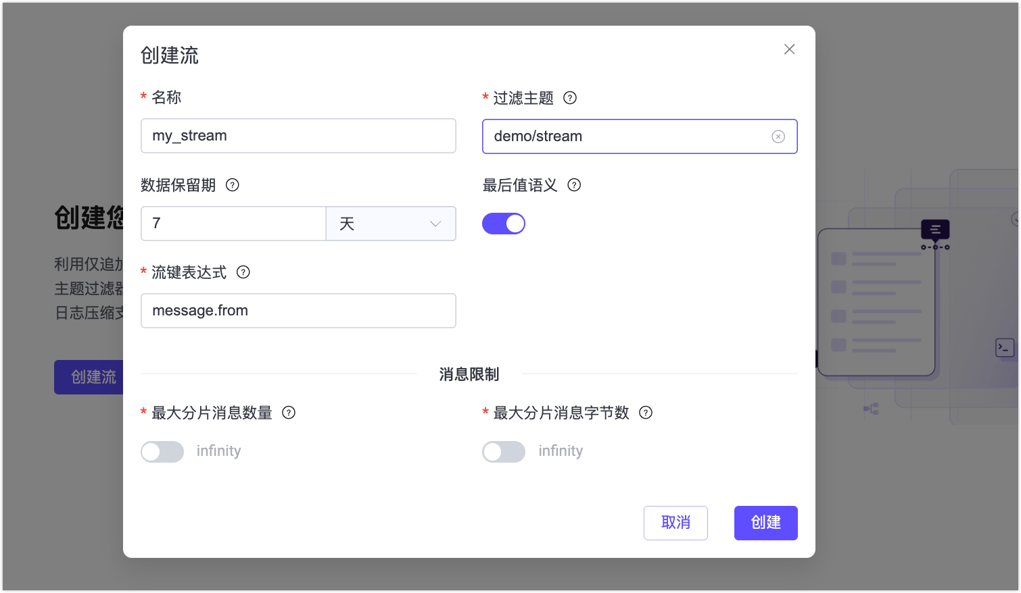Click the 创建 button to create the stream
Screen dimensions: 1021x593
coord(765,523)
